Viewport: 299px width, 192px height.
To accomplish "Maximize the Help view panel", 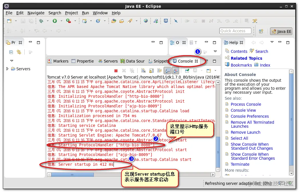I will pos(288,42).
